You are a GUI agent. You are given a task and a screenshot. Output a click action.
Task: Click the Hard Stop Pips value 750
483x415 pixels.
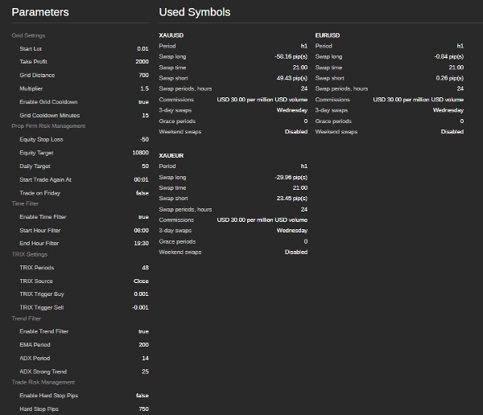tap(143, 409)
